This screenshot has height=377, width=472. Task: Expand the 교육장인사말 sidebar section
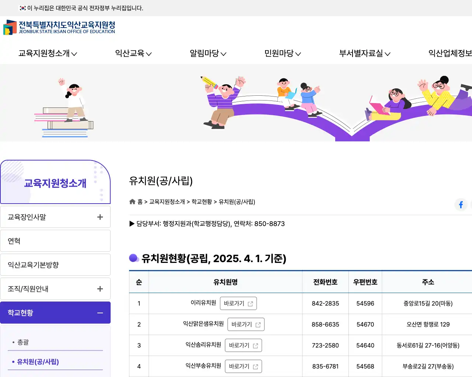point(100,217)
